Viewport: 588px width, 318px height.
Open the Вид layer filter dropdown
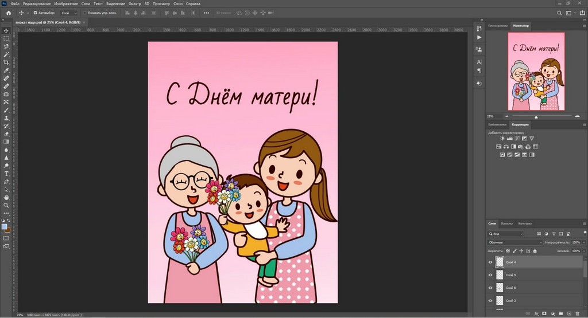click(505, 234)
